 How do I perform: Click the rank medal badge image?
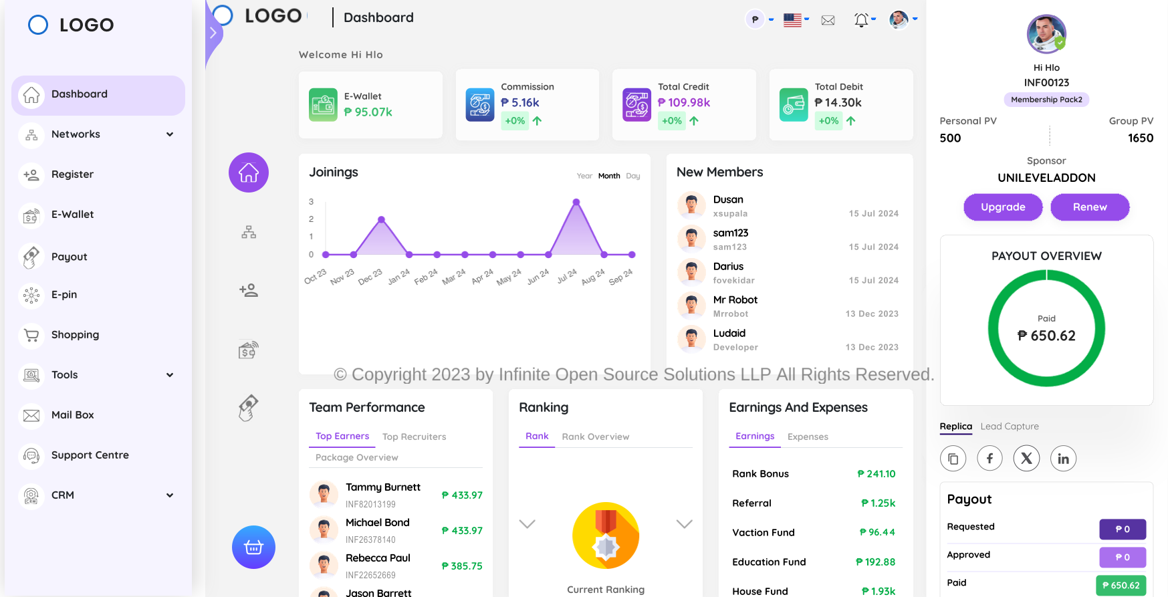[x=606, y=535]
